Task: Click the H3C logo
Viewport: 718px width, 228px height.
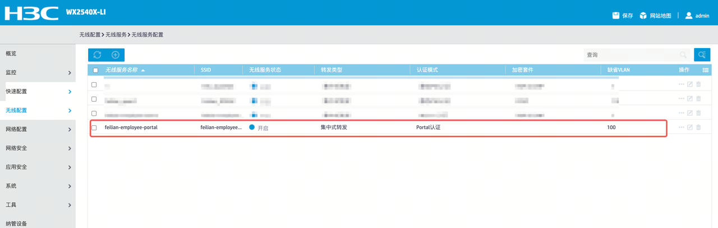Action: [31, 13]
